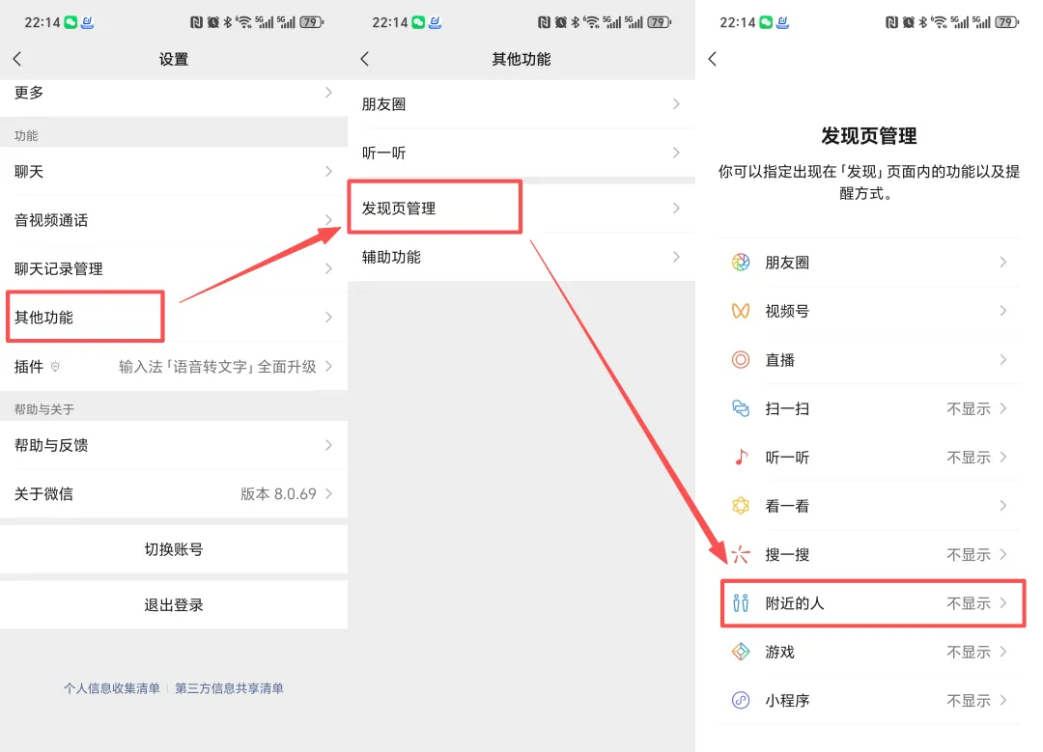Expand the 更多 row chevron
This screenshot has height=752, width=1043.
[328, 93]
